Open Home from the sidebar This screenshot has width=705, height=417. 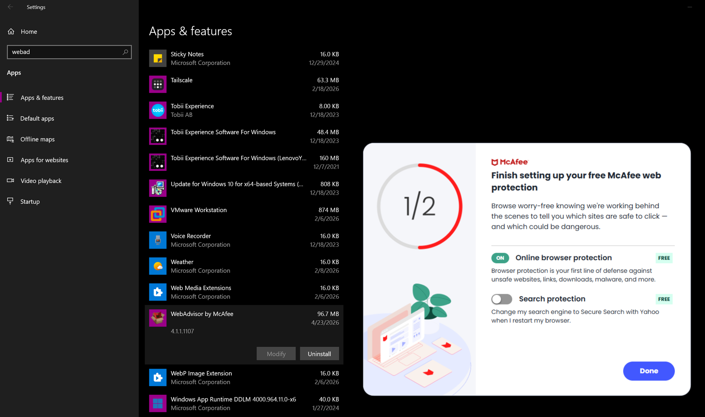[29, 31]
